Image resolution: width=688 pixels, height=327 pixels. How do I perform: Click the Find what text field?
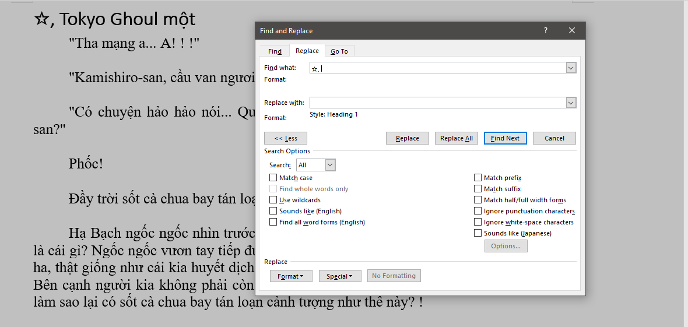[437, 68]
